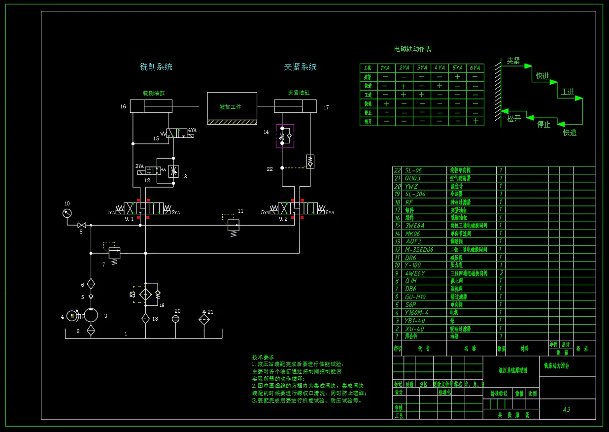Click the 快退 label in the cycle diagram
The image size is (609, 432).
pyautogui.click(x=570, y=133)
